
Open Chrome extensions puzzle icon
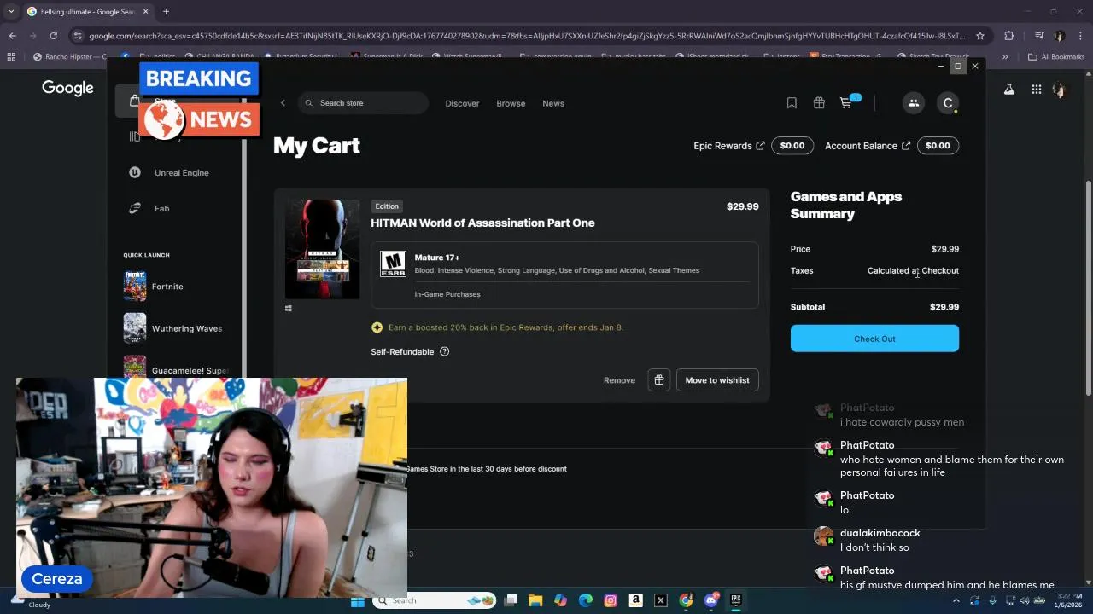click(1008, 36)
